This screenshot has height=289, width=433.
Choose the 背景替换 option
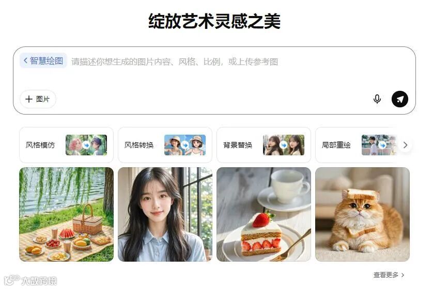click(x=264, y=145)
